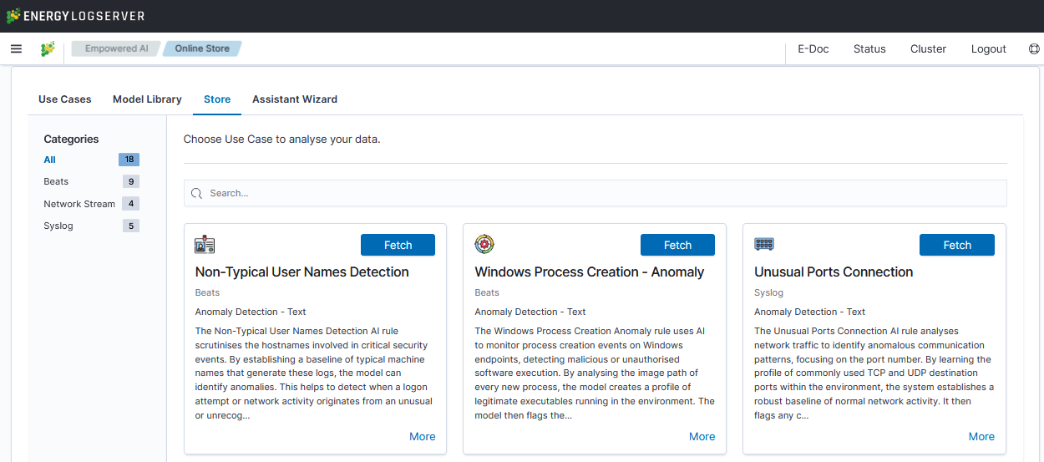This screenshot has height=462, width=1044.
Task: Filter by Beats category
Action: 56,181
